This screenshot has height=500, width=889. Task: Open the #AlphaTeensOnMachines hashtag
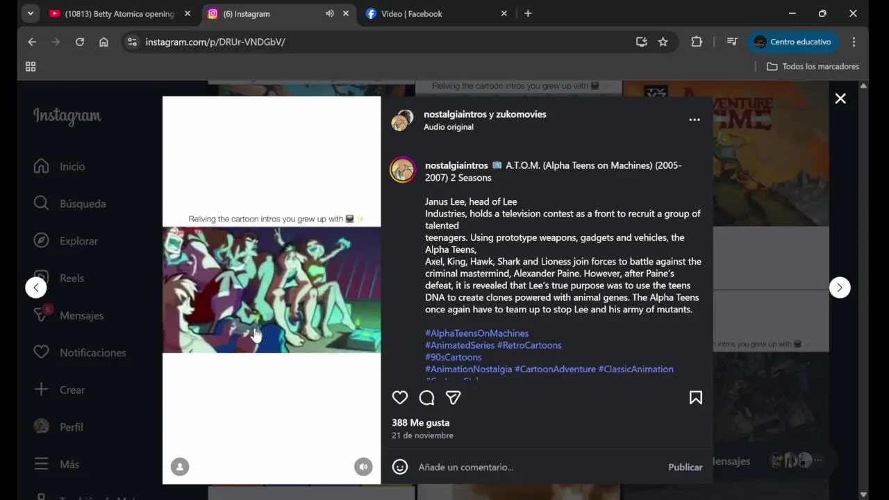pyautogui.click(x=477, y=333)
